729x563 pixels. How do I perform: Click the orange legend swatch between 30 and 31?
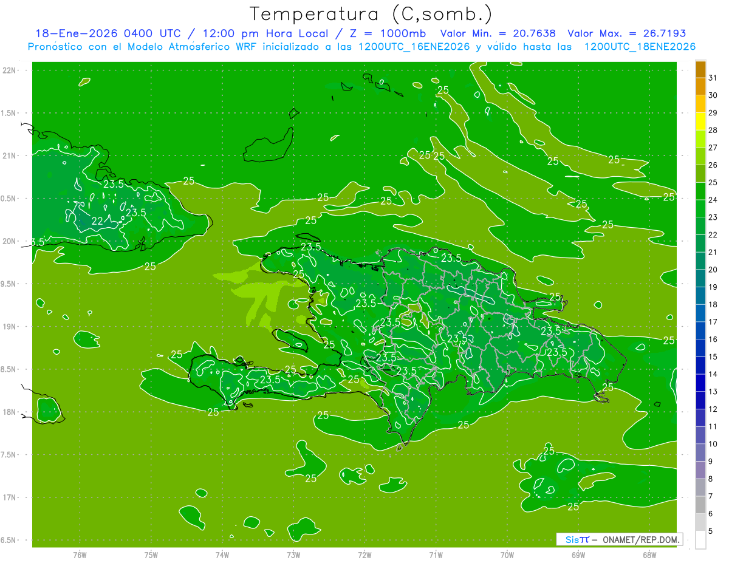point(700,87)
